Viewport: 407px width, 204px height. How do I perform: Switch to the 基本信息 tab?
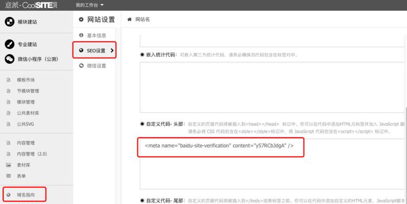coord(96,35)
